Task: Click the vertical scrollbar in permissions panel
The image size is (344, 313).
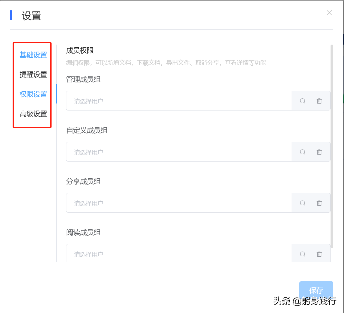Action: (332, 146)
